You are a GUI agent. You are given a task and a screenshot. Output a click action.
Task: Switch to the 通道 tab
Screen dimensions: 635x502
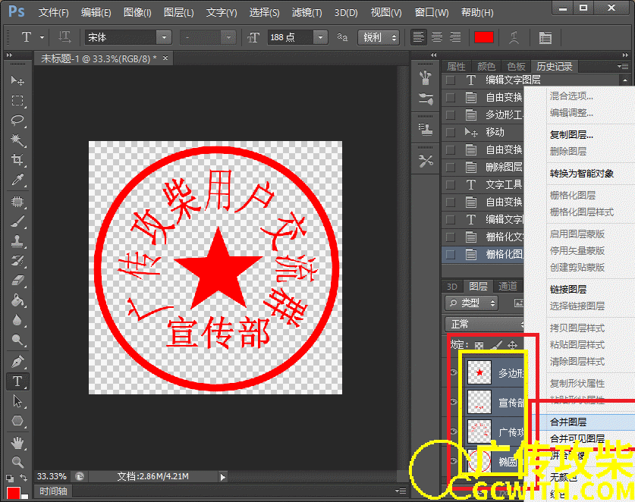pyautogui.click(x=508, y=286)
